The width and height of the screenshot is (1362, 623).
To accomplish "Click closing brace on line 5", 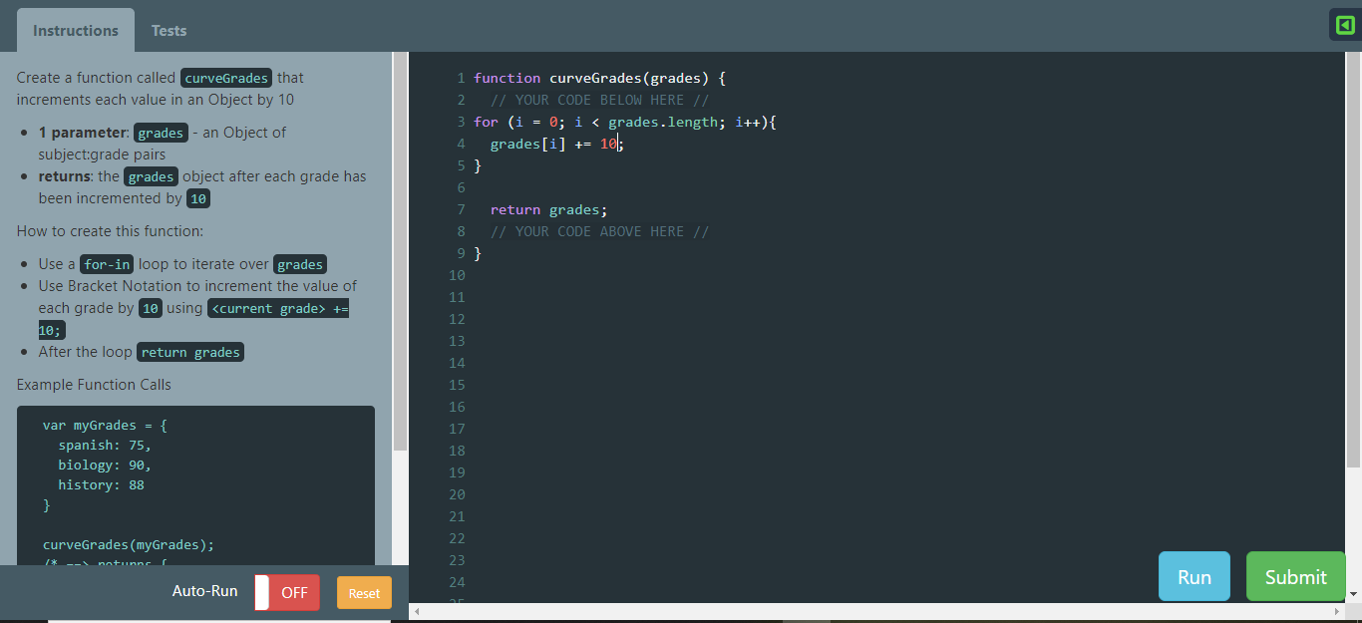I will pyautogui.click(x=478, y=165).
